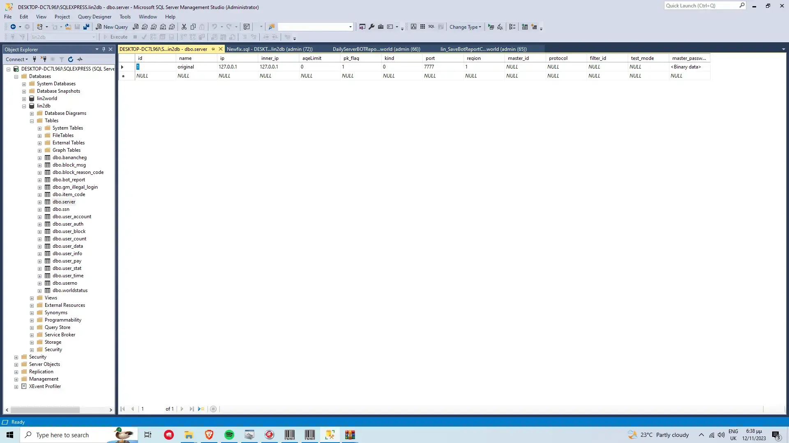Select dbo.worldstatus table
Screen dimensions: 789x443
coord(70,290)
